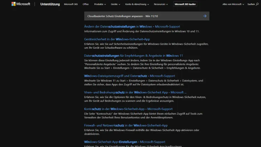Open the Unterstützung home link
Screen dimensions: 261x147
pyautogui.click(x=50, y=4)
